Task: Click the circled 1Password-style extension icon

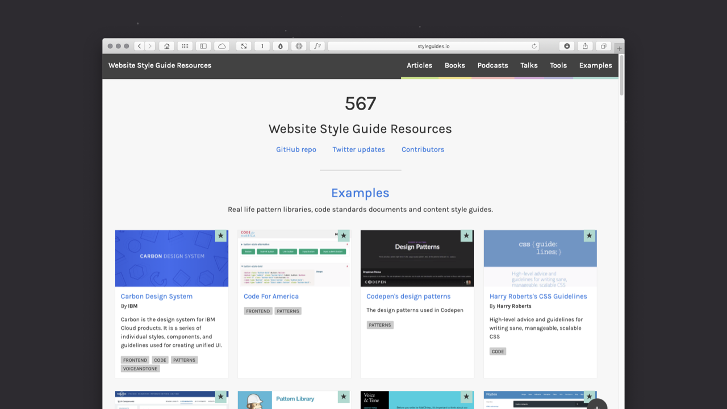Action: pos(299,46)
